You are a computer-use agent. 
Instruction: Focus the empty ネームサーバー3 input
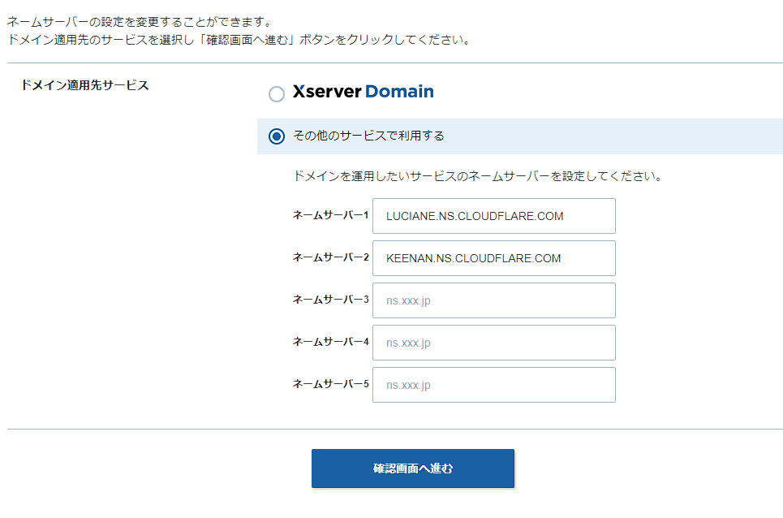pos(493,300)
